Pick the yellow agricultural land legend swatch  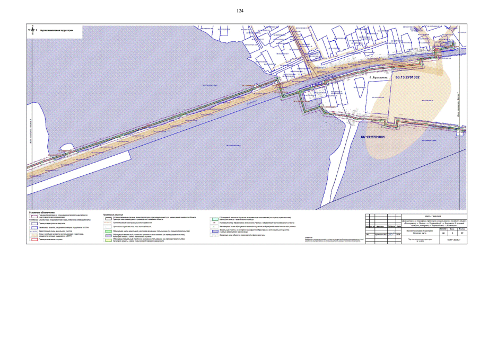point(109,240)
